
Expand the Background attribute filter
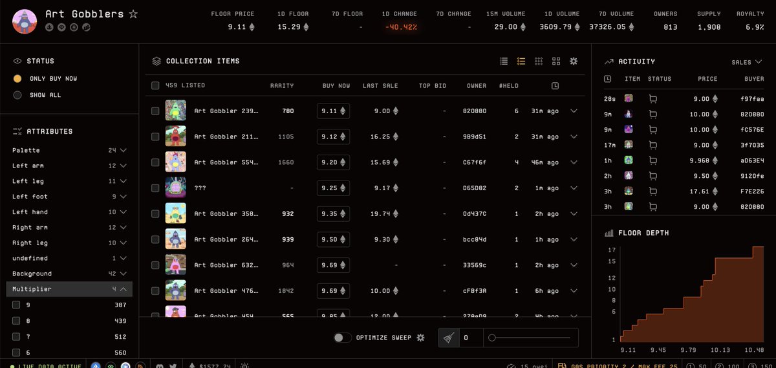[70, 274]
